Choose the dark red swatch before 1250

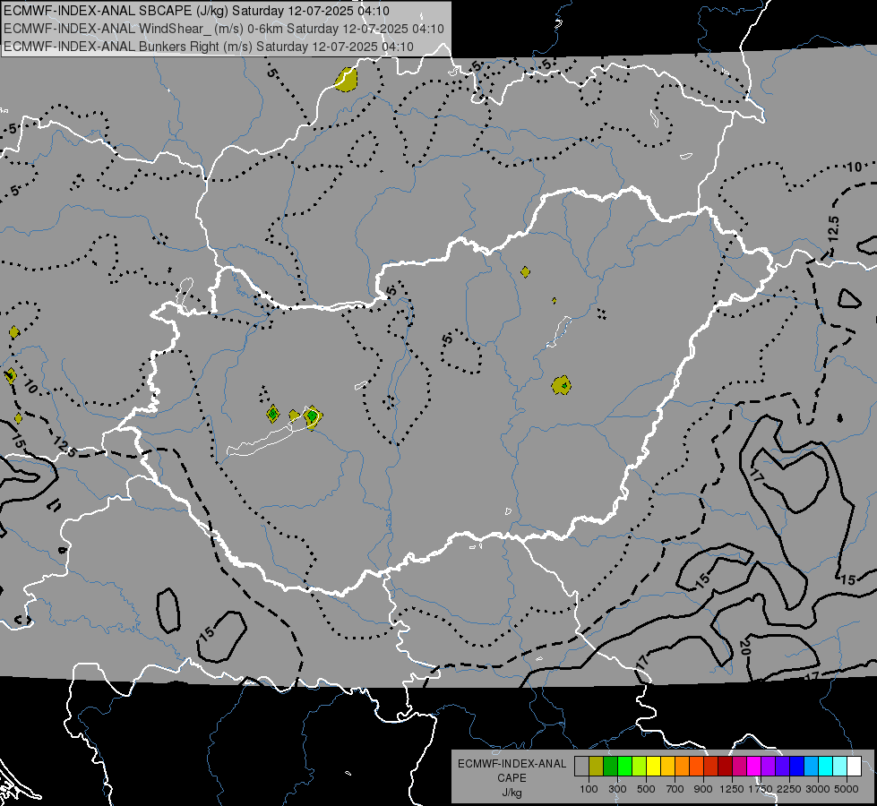[726, 766]
